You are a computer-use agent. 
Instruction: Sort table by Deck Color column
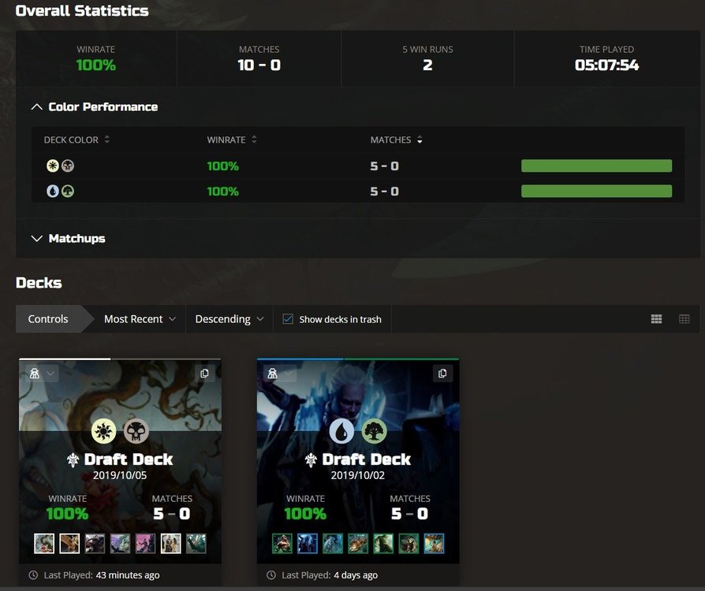pos(76,139)
